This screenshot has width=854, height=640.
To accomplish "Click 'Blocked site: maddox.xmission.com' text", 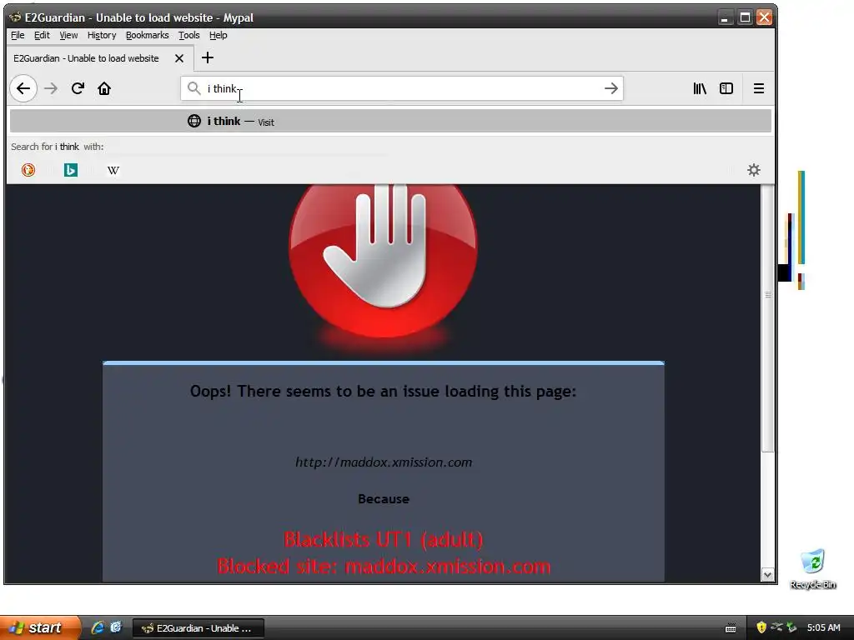I will click(x=384, y=566).
